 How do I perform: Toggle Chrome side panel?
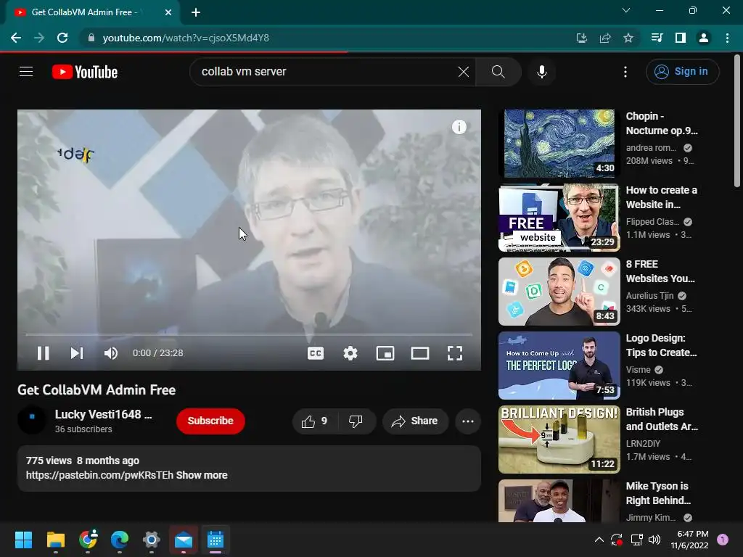[x=681, y=38]
